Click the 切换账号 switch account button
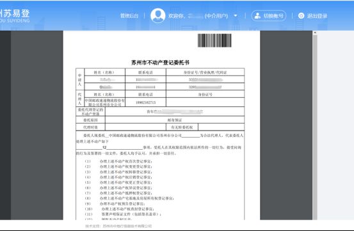Image resolution: width=354 pixels, height=231 pixels. point(269,16)
